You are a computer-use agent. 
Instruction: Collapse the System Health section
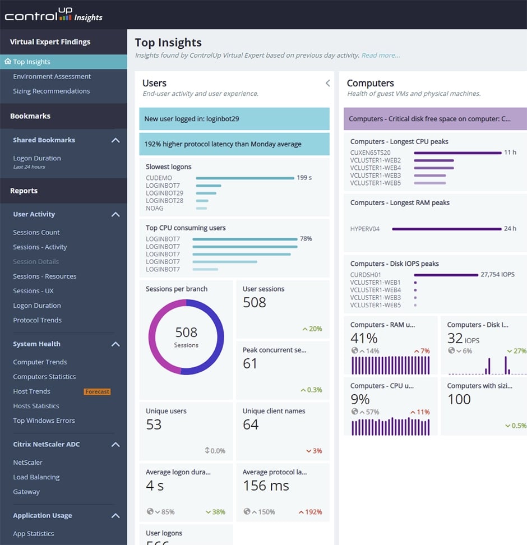(115, 344)
